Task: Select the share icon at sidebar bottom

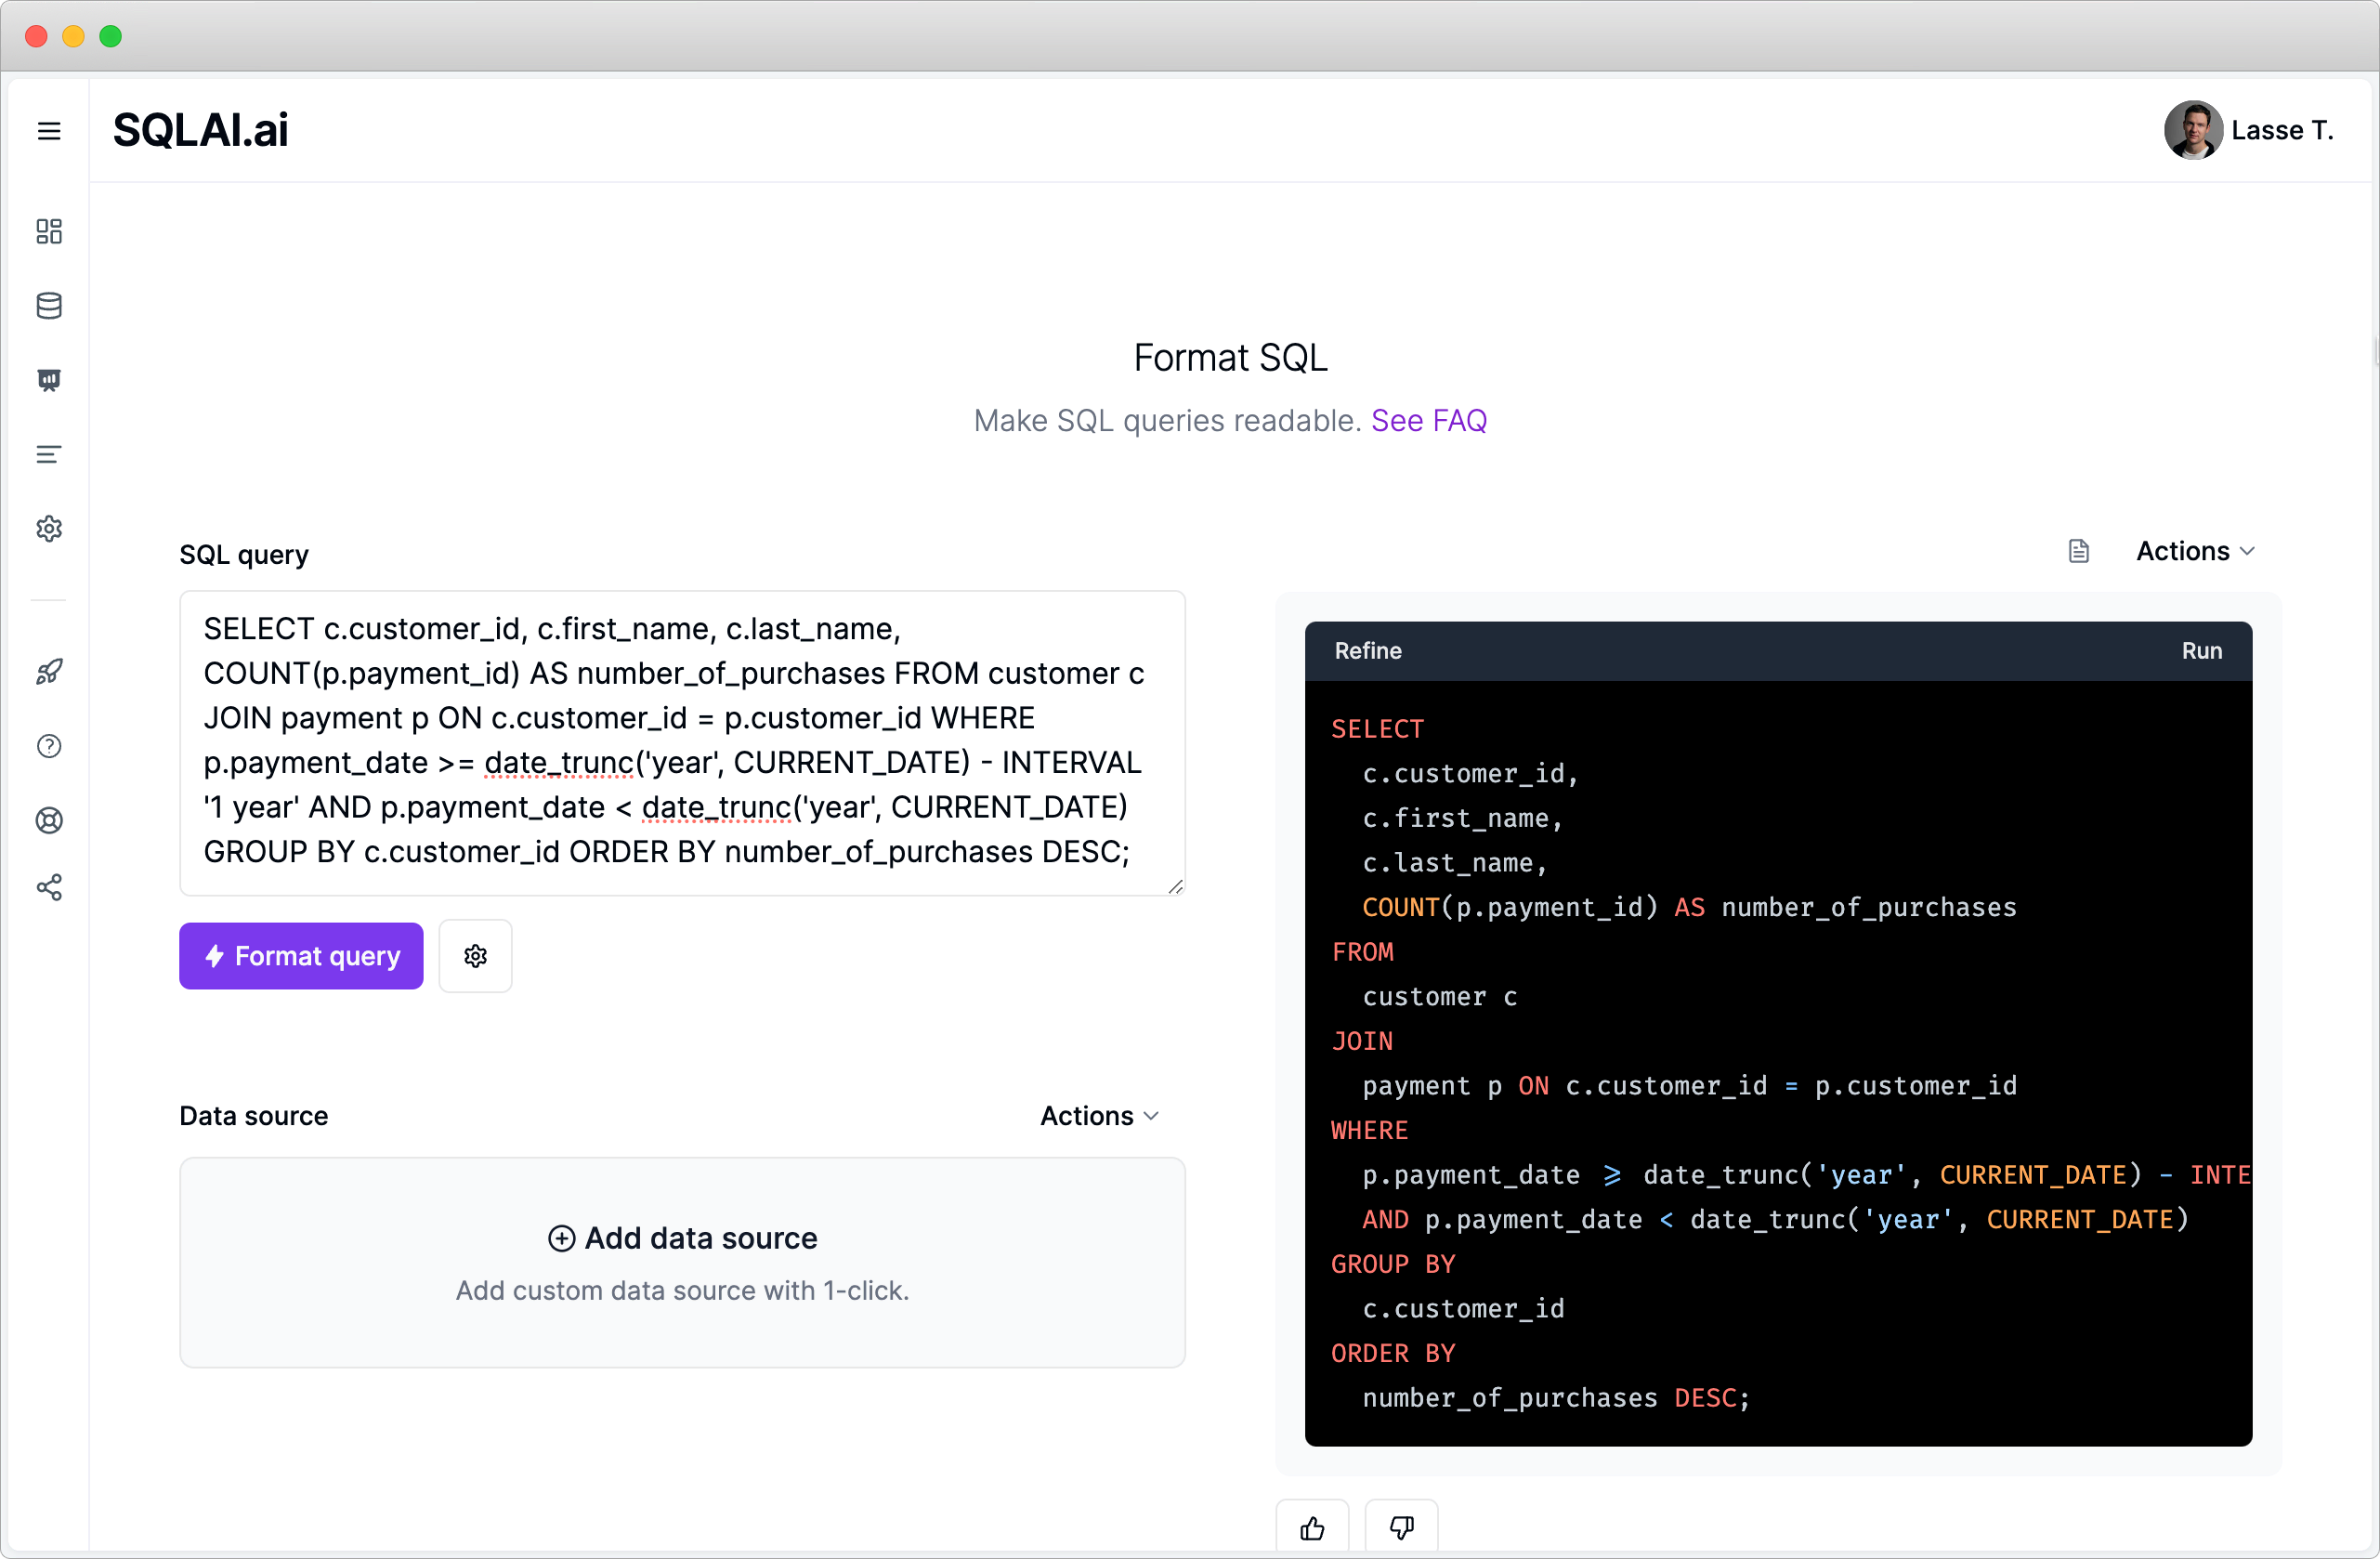Action: pyautogui.click(x=49, y=888)
